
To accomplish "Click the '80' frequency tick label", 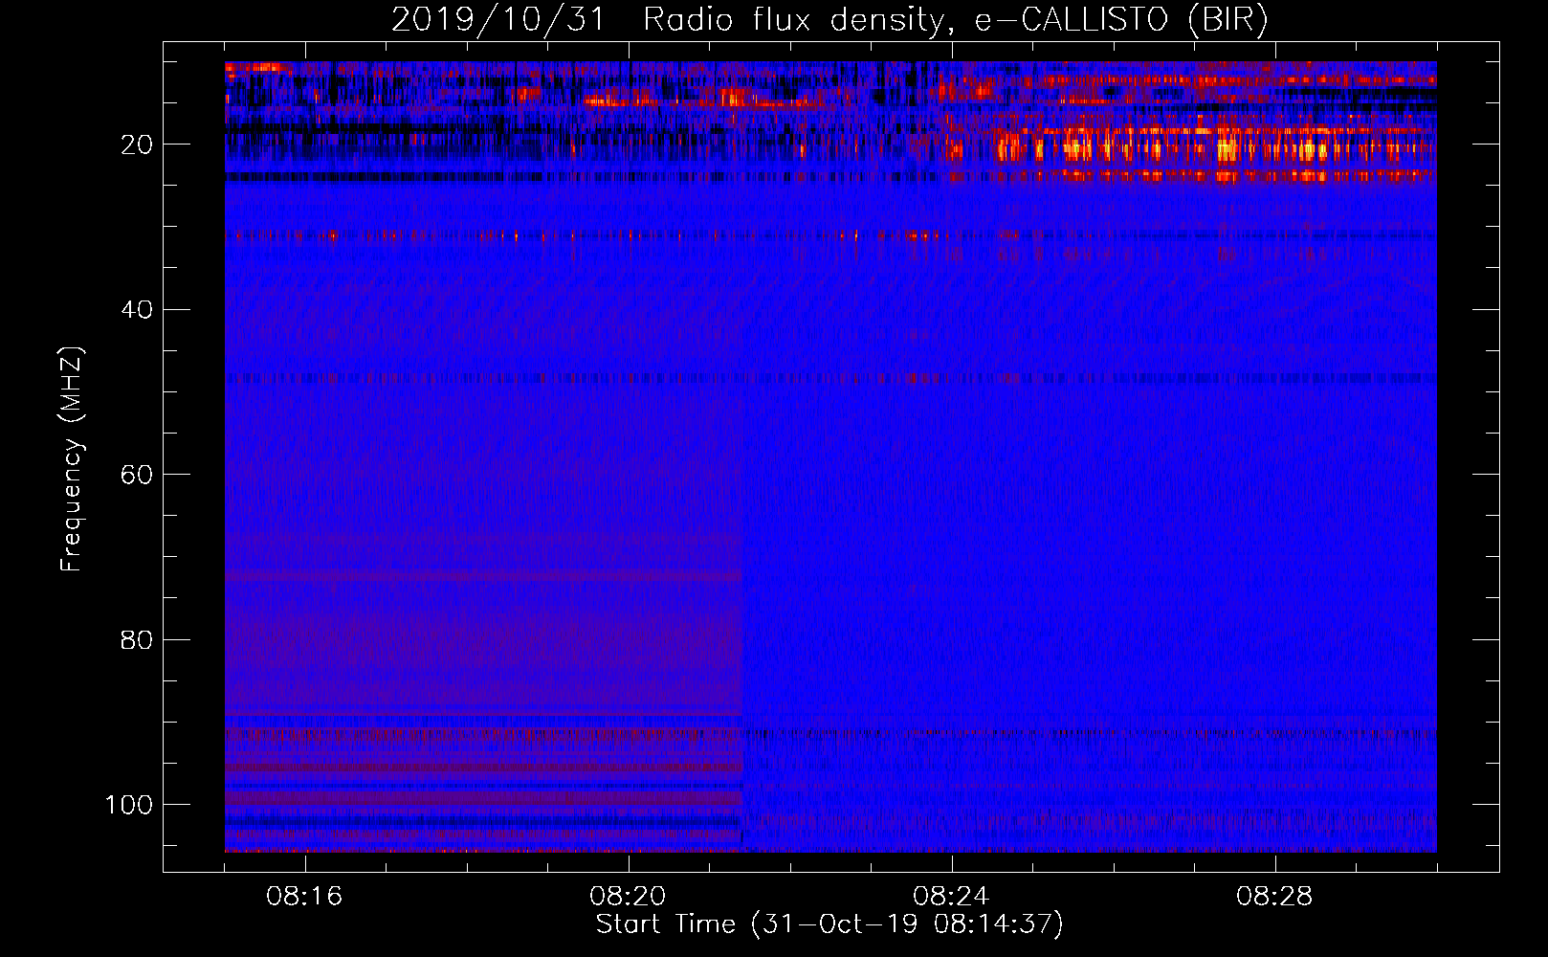I will tap(137, 639).
